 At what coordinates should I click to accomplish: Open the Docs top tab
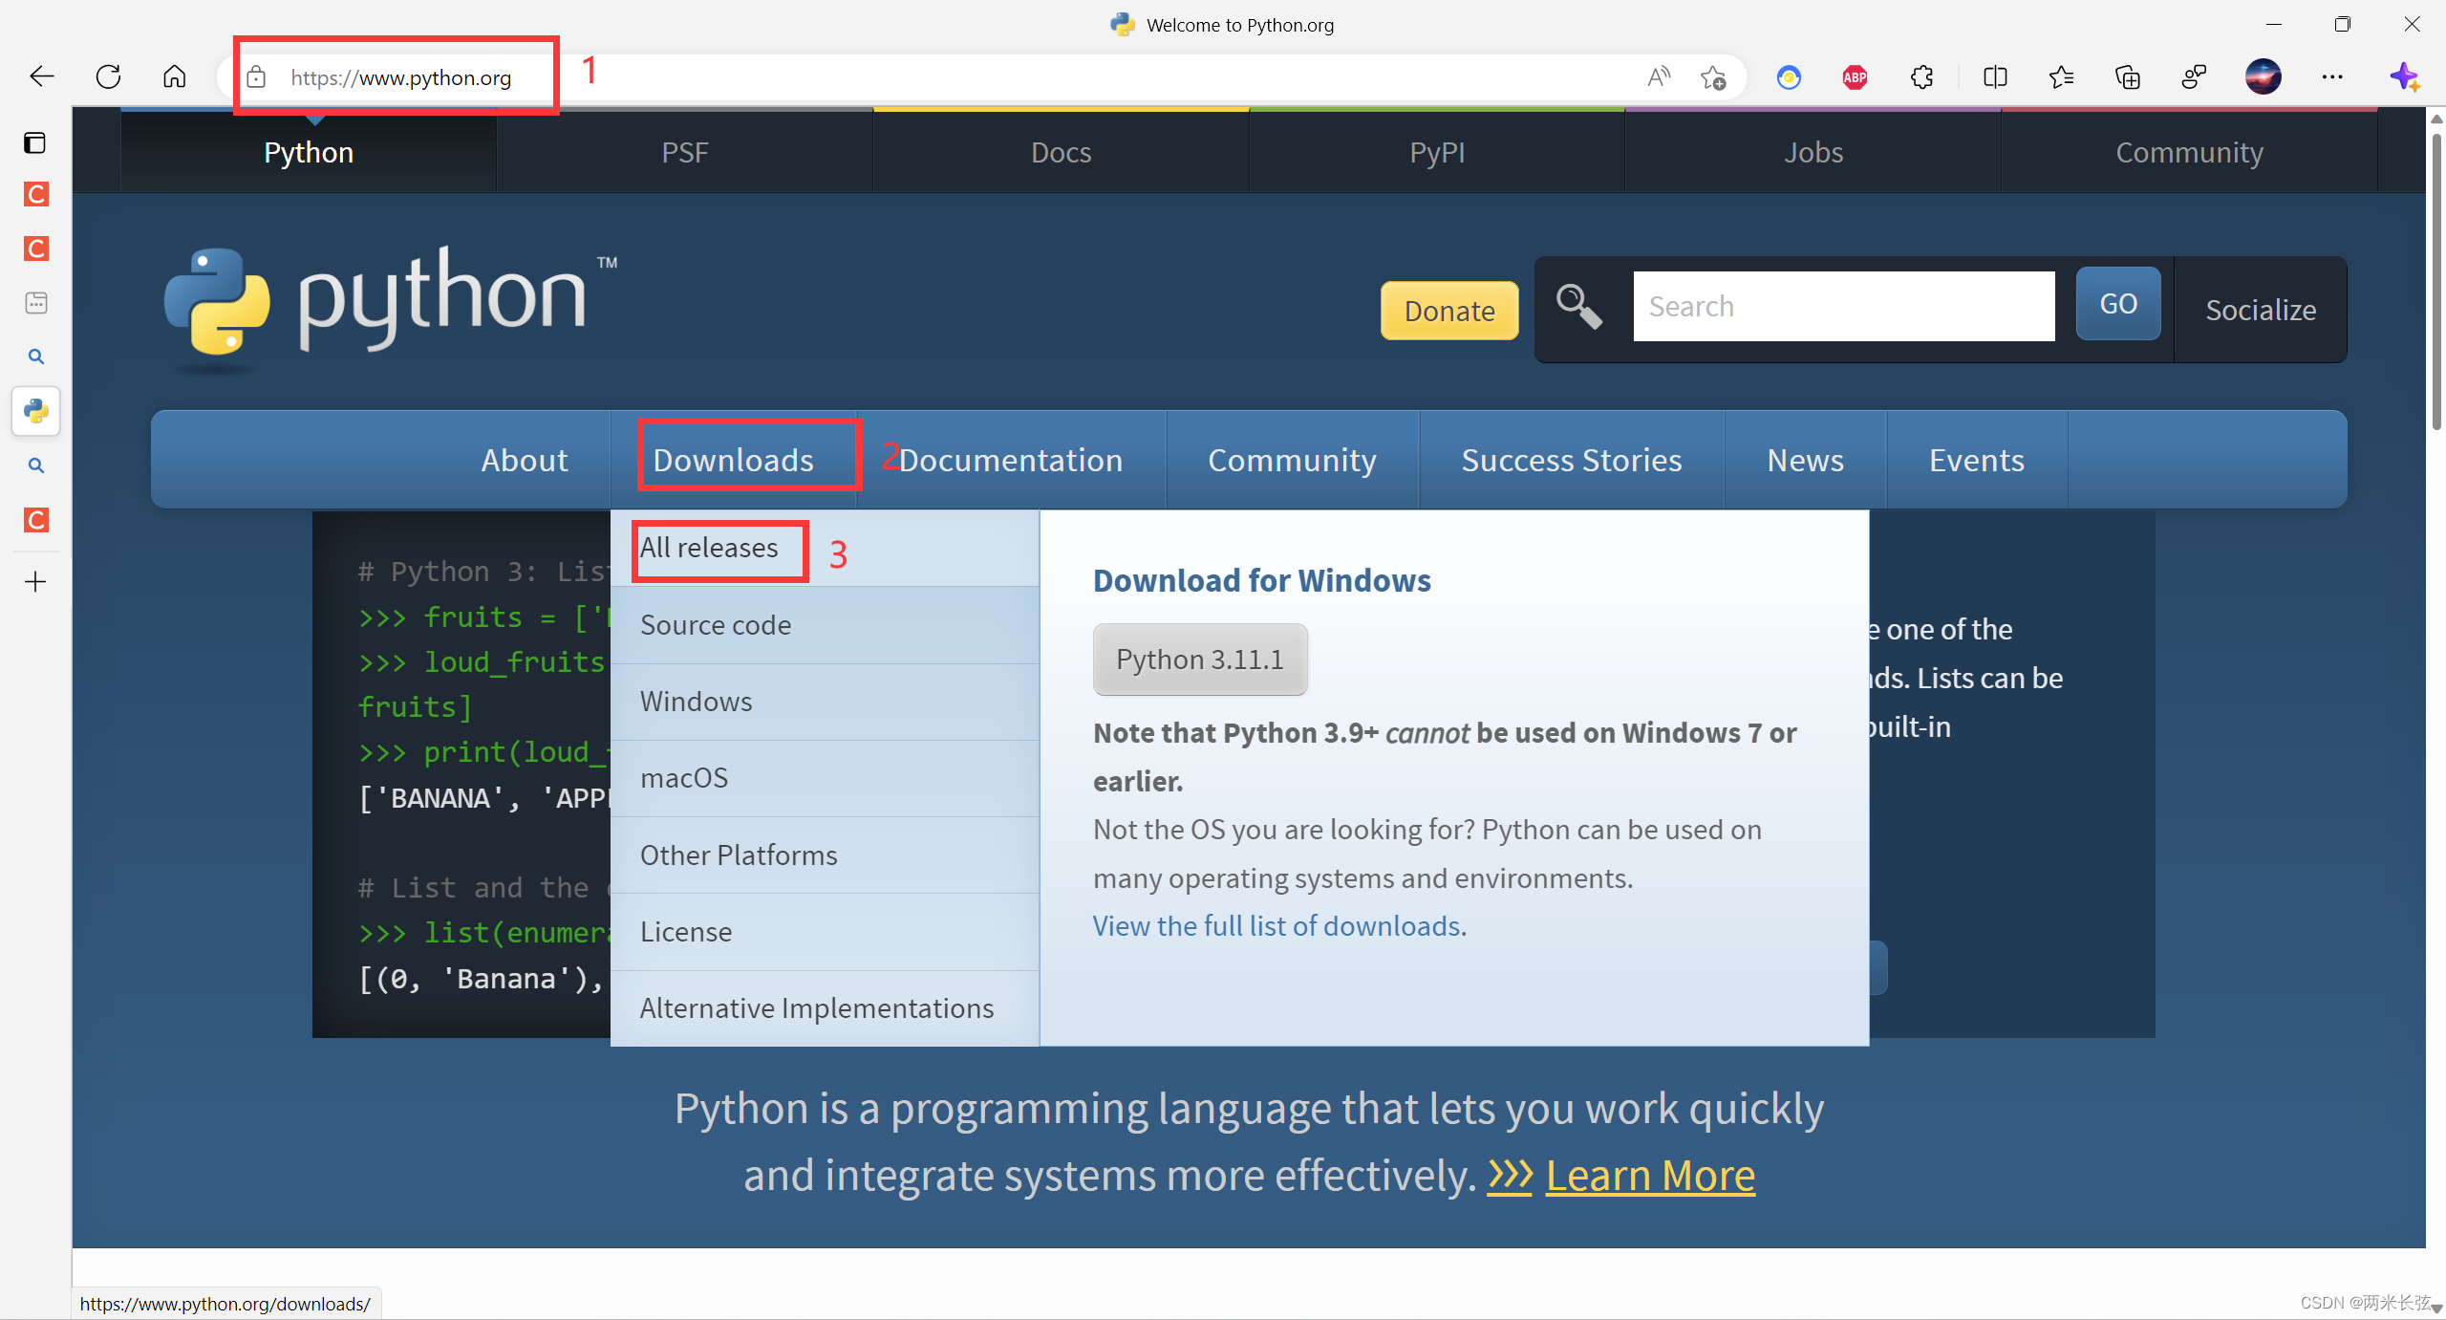pyautogui.click(x=1061, y=152)
